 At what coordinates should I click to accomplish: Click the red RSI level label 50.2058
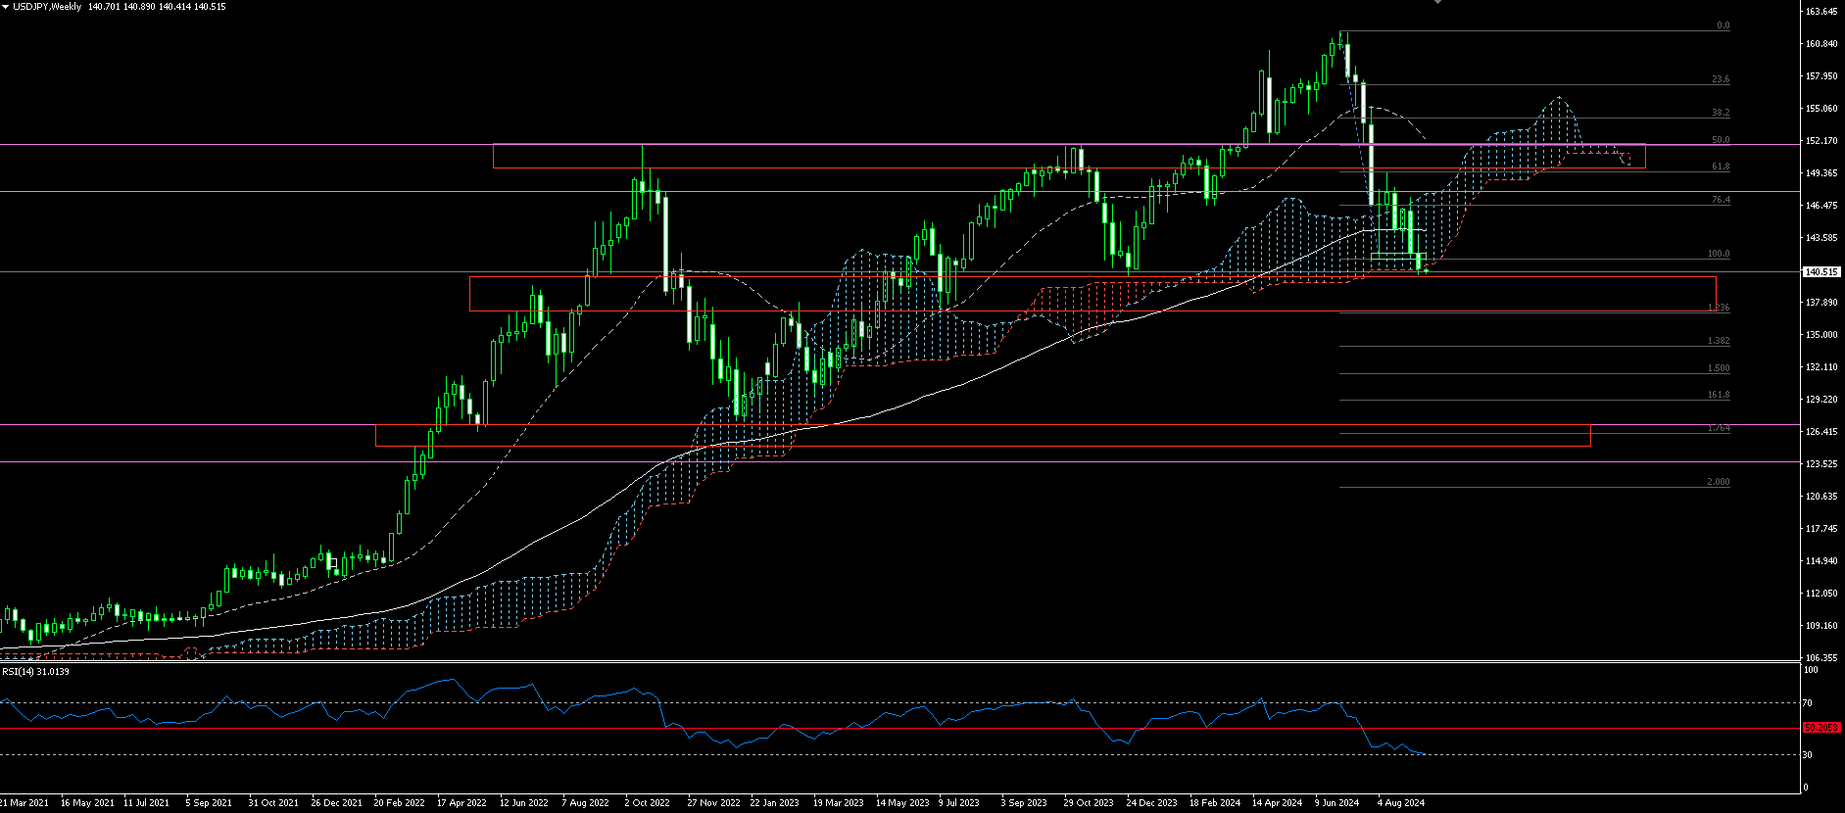click(1821, 728)
